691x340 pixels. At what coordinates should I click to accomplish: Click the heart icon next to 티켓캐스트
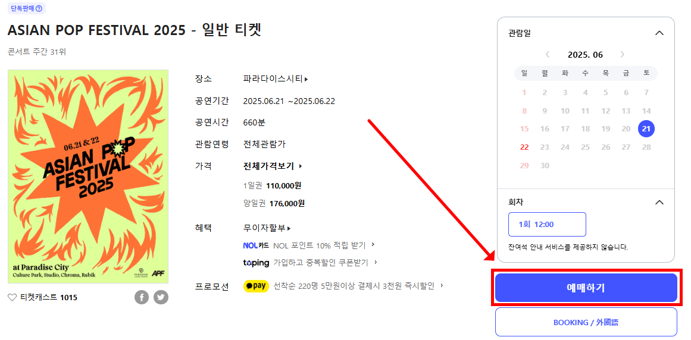[x=12, y=298]
